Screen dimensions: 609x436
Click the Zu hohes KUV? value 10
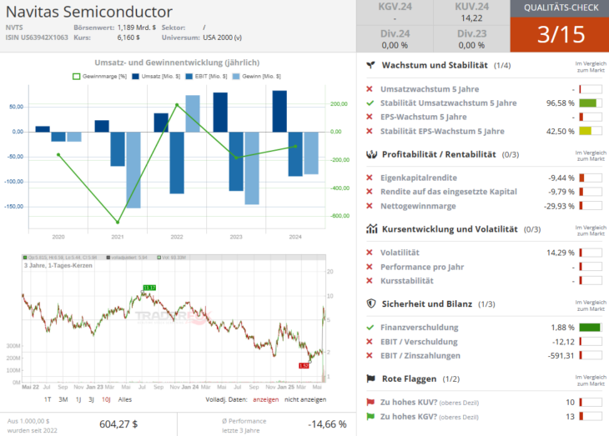tap(570, 403)
